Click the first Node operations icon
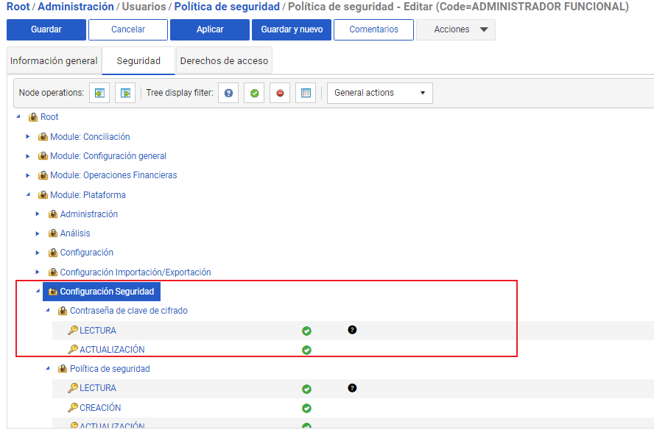Viewport: 654px width, 433px height. [99, 94]
